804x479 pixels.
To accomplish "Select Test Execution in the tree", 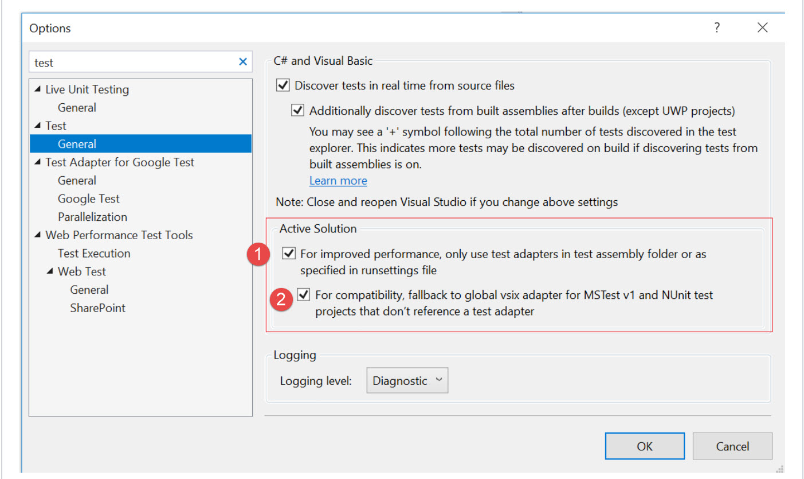I will (x=94, y=254).
